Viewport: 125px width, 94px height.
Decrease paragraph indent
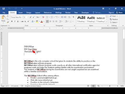coord(62,17)
